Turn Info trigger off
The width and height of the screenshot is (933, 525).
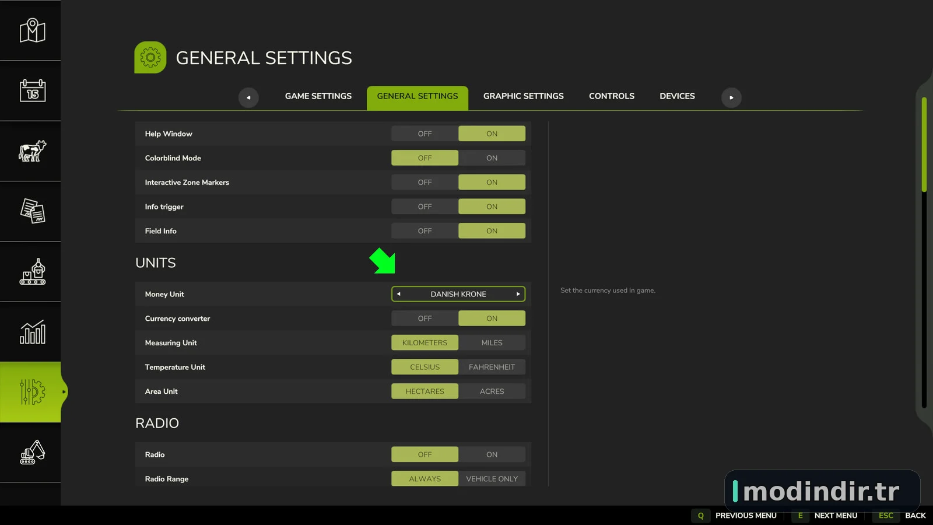(x=425, y=206)
